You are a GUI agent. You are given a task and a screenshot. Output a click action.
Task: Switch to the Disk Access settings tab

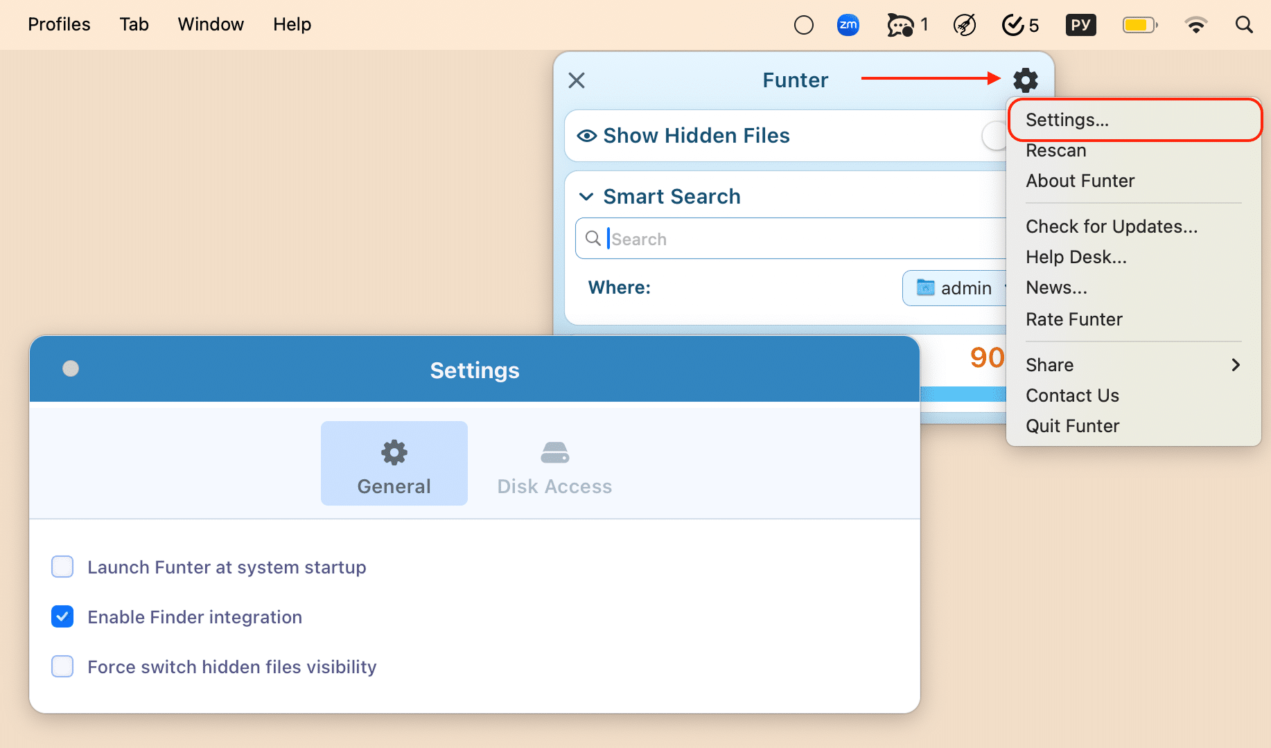[x=555, y=463]
